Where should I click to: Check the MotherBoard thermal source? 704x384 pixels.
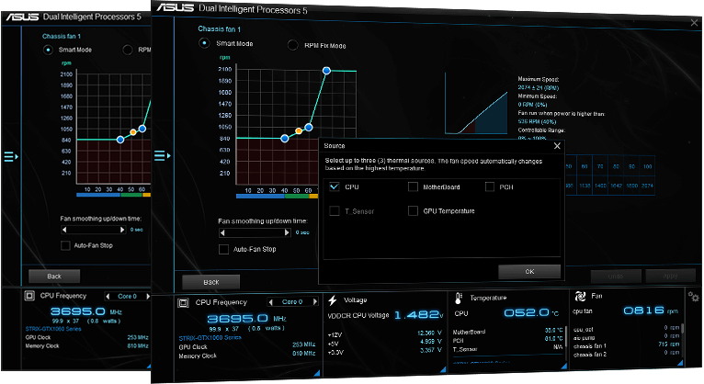click(413, 186)
